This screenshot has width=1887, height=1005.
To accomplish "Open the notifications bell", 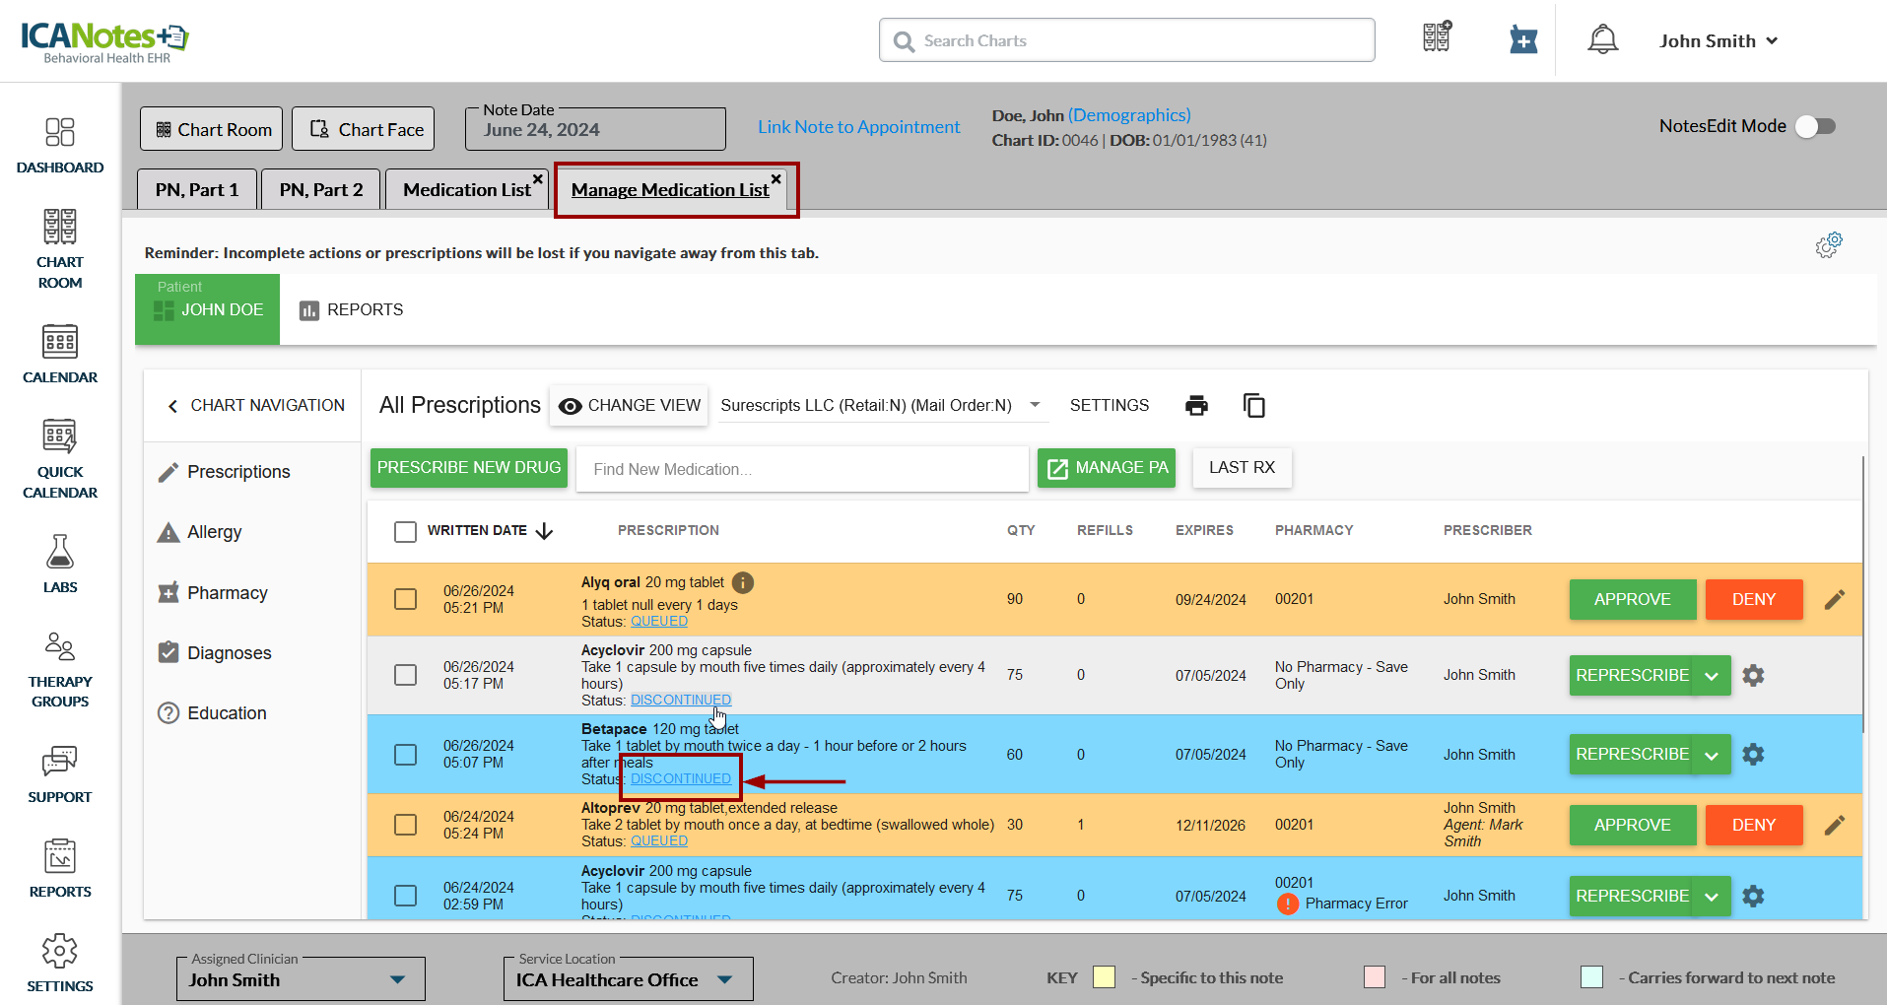I will click(x=1602, y=40).
